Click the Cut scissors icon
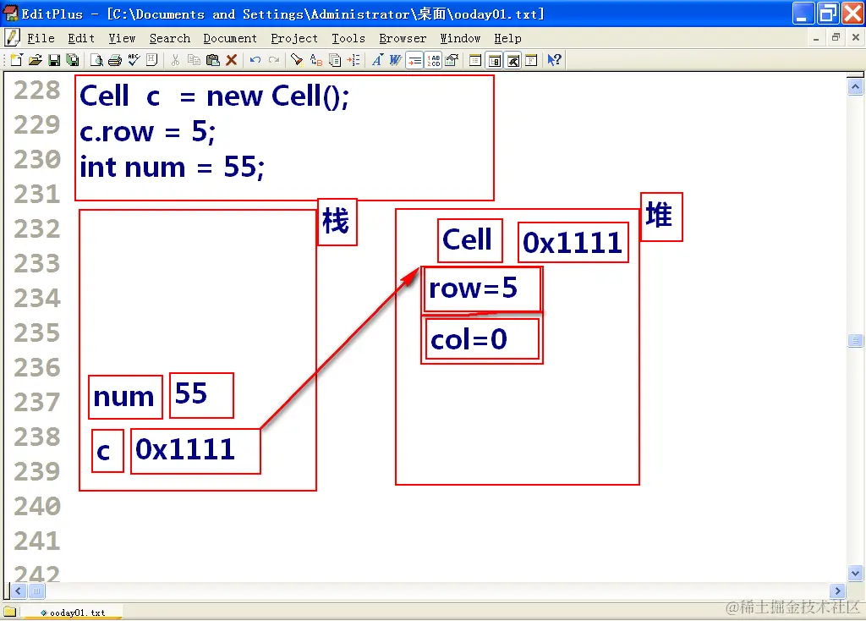This screenshot has width=866, height=621. click(x=176, y=60)
